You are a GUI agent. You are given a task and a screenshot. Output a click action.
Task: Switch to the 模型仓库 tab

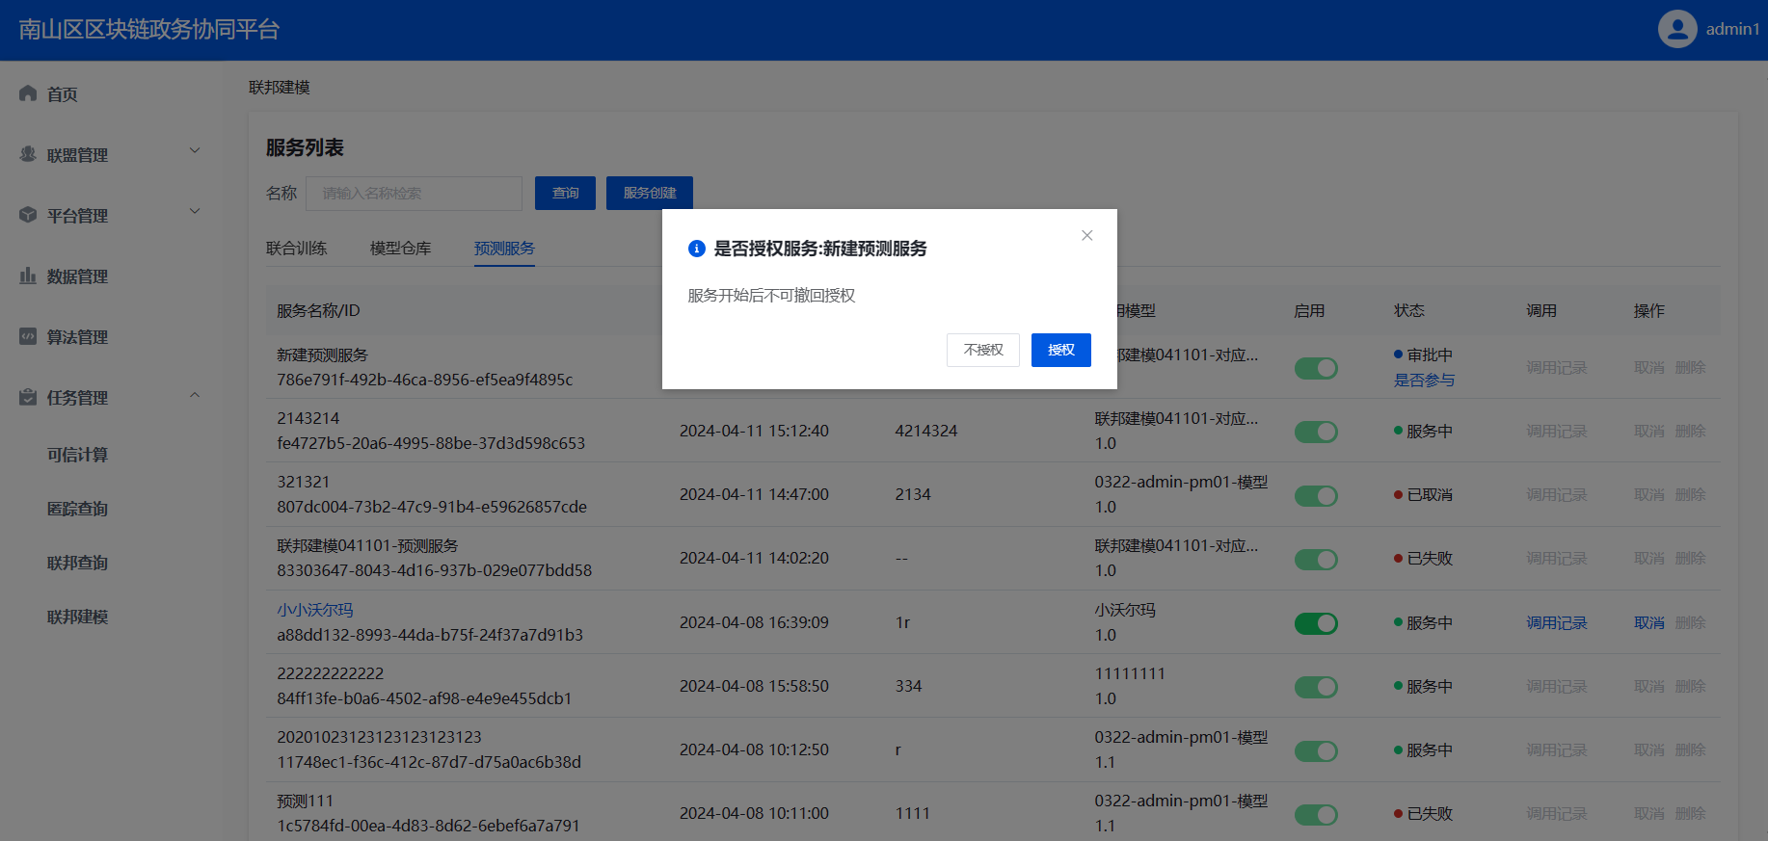point(400,249)
